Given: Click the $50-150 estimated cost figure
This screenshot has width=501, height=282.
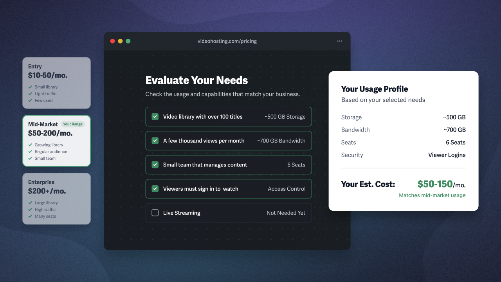Looking at the screenshot, I should click(x=435, y=184).
